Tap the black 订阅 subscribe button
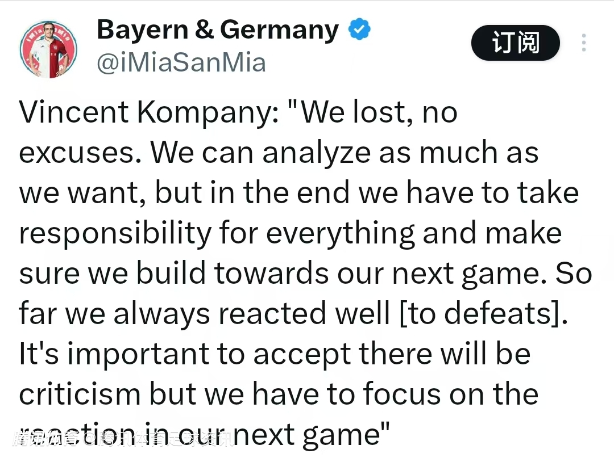 pos(515,43)
